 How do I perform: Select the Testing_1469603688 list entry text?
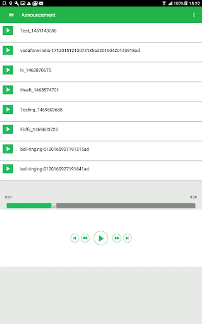point(41,110)
